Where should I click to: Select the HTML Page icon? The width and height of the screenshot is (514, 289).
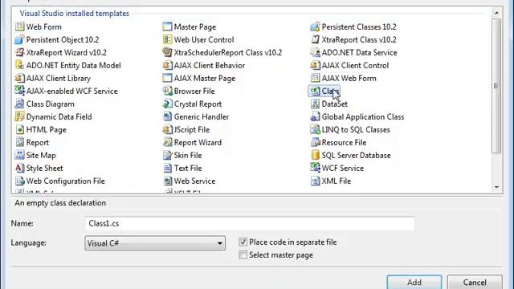point(19,129)
